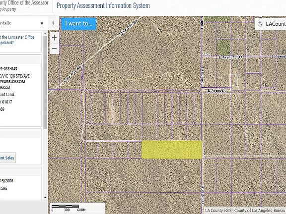
Task: Select the parcel number ending 033-043
Action: (8, 69)
